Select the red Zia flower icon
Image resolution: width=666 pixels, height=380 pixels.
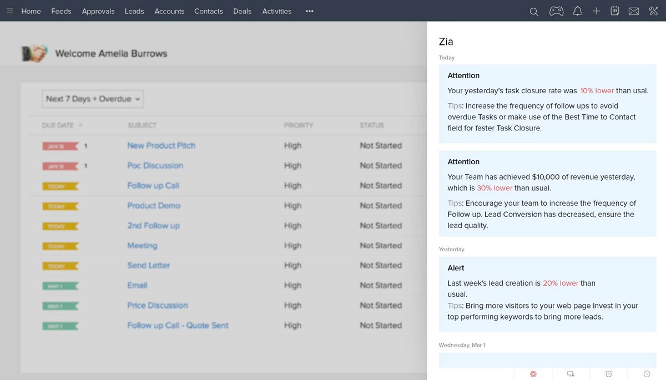[x=533, y=374]
